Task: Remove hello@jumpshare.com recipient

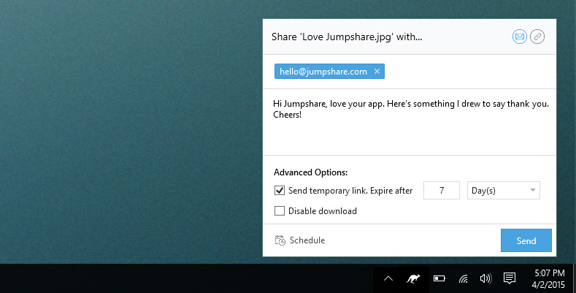Action: tap(377, 72)
